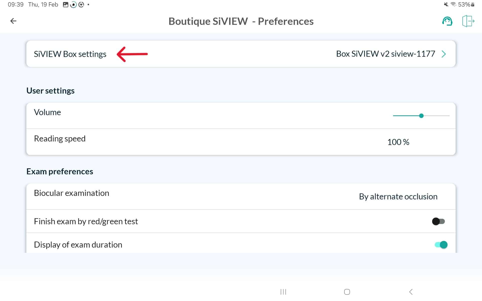Tap the Wi-Fi status icon
This screenshot has height=301, width=482.
tap(453, 5)
